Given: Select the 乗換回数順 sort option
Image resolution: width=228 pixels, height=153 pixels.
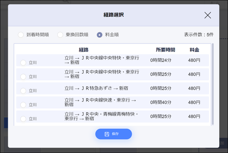Looking at the screenshot, I should pos(60,35).
